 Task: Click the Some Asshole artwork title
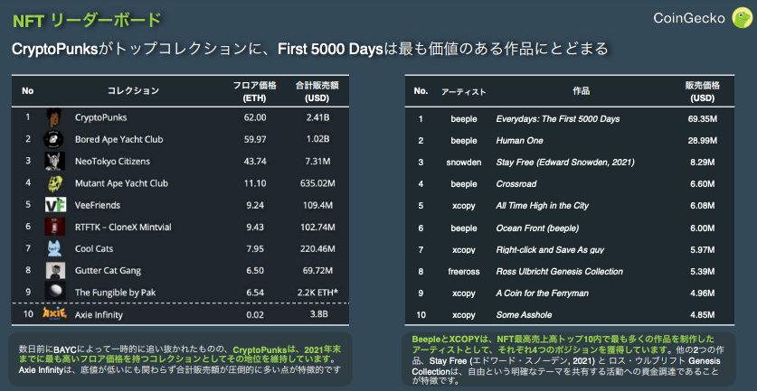[524, 315]
